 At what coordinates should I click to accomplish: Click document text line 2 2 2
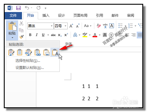(x=90, y=99)
